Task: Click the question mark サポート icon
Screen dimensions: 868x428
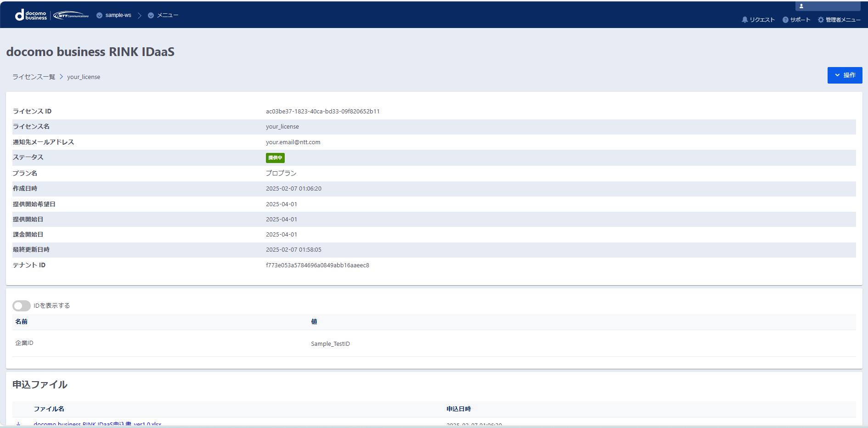Action: coord(785,20)
